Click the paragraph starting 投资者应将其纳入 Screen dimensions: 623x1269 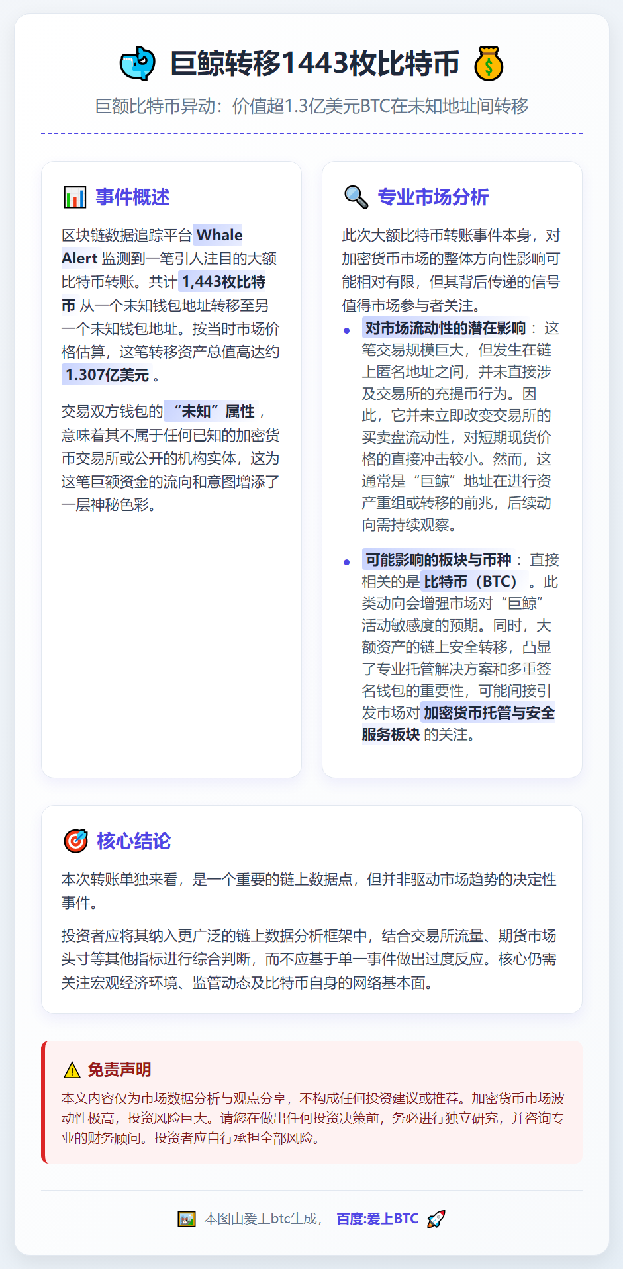point(309,959)
